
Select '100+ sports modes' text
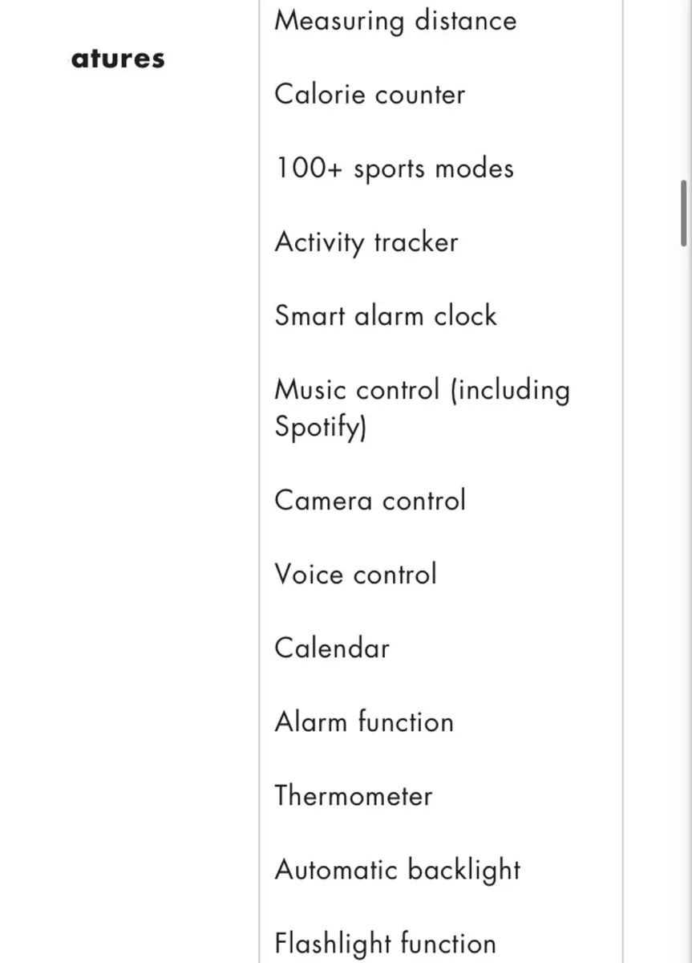pyautogui.click(x=395, y=169)
